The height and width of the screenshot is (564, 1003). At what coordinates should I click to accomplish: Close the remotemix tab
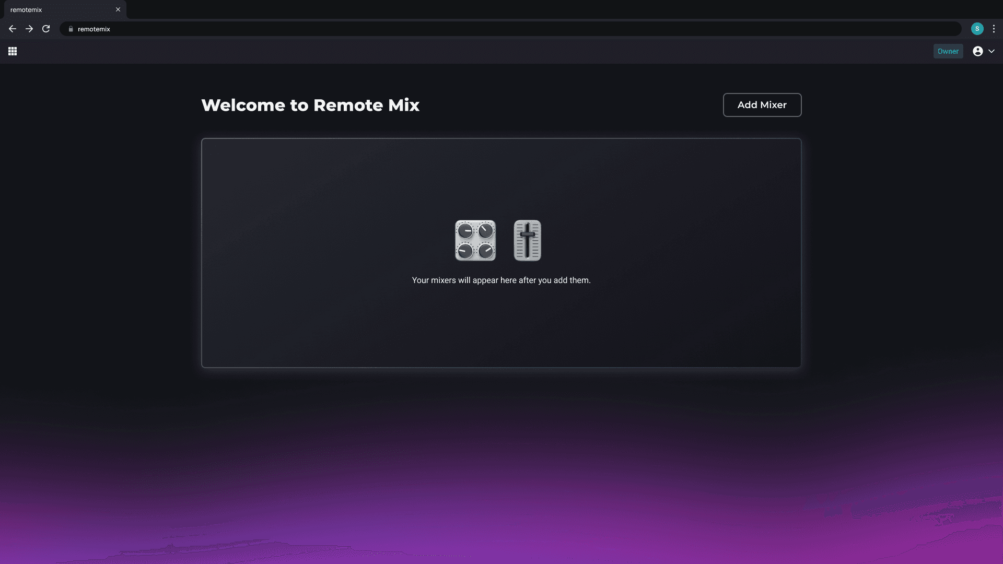pyautogui.click(x=118, y=9)
